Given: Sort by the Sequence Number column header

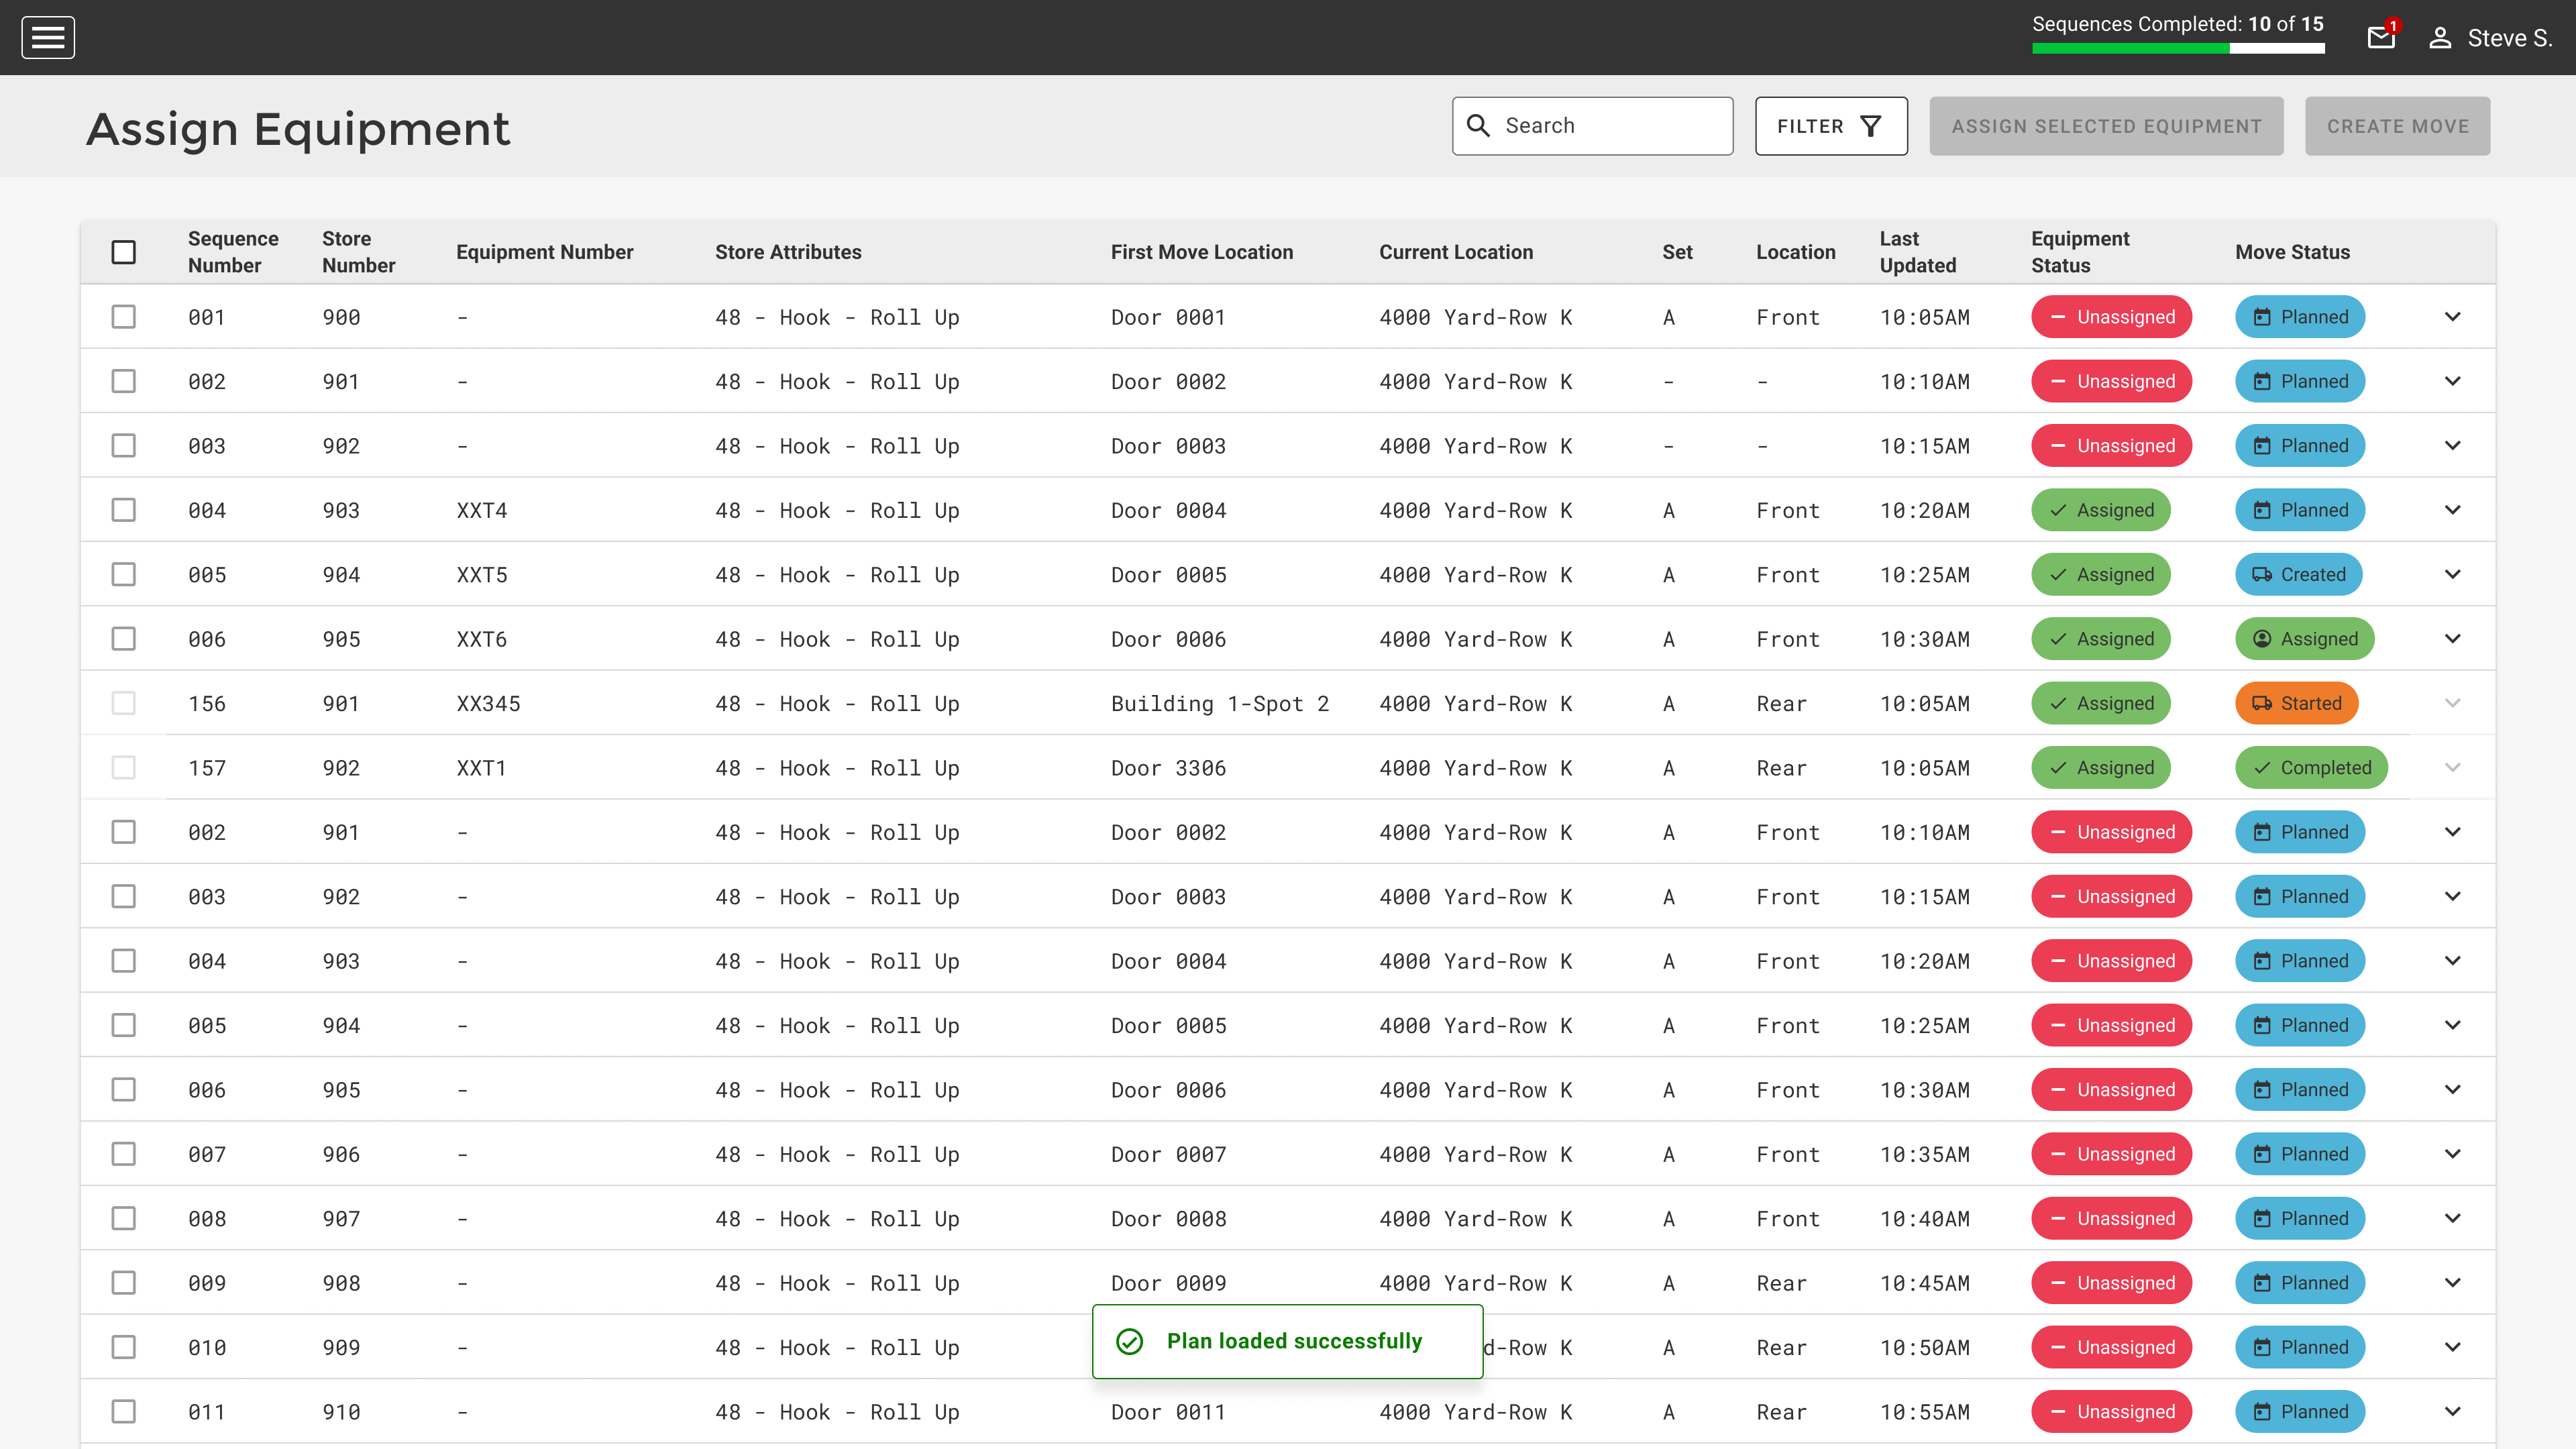Looking at the screenshot, I should (x=233, y=252).
